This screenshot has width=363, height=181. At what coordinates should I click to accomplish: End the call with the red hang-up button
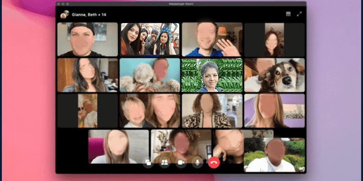click(x=214, y=163)
